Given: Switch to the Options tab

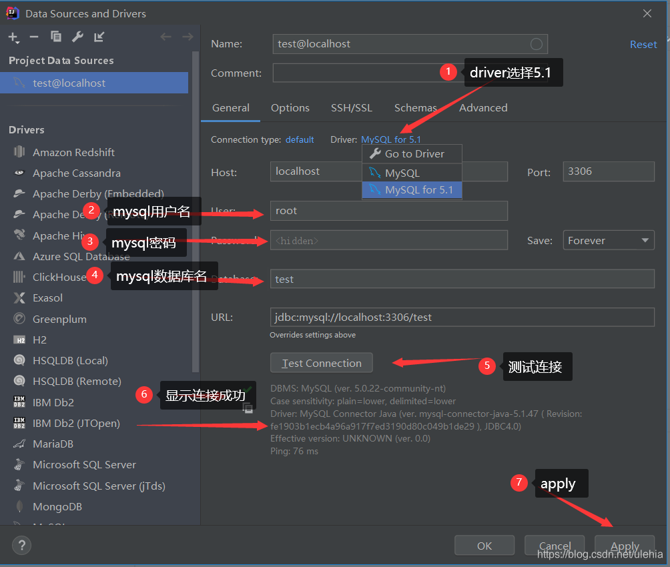Looking at the screenshot, I should (290, 107).
